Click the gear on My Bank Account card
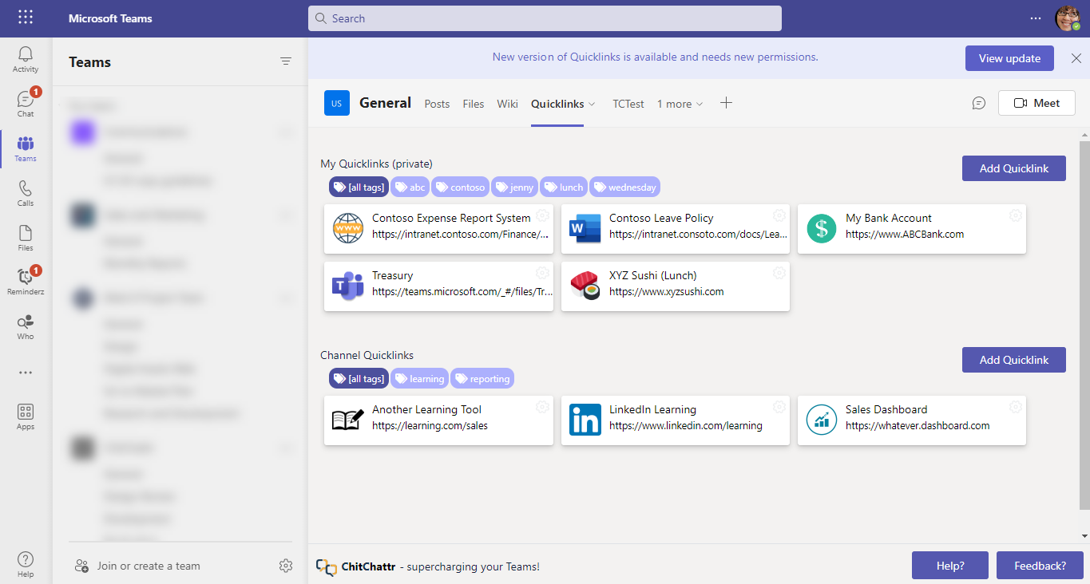Viewport: 1090px width, 584px height. coord(1016,215)
